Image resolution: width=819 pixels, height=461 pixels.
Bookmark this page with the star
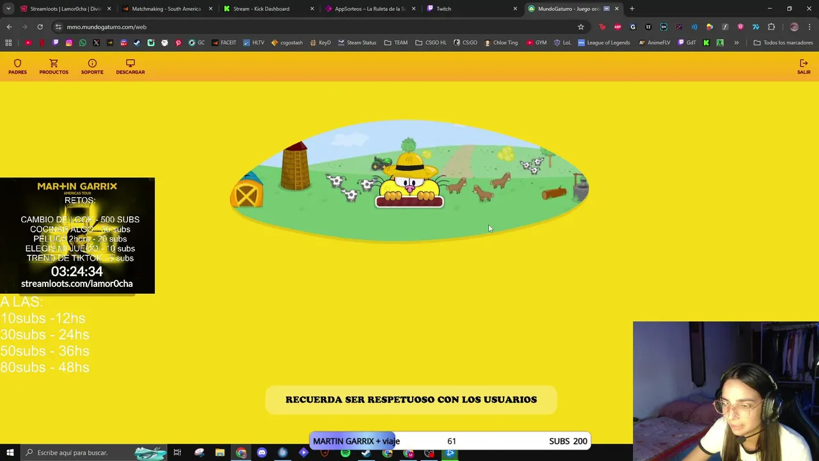tap(581, 27)
